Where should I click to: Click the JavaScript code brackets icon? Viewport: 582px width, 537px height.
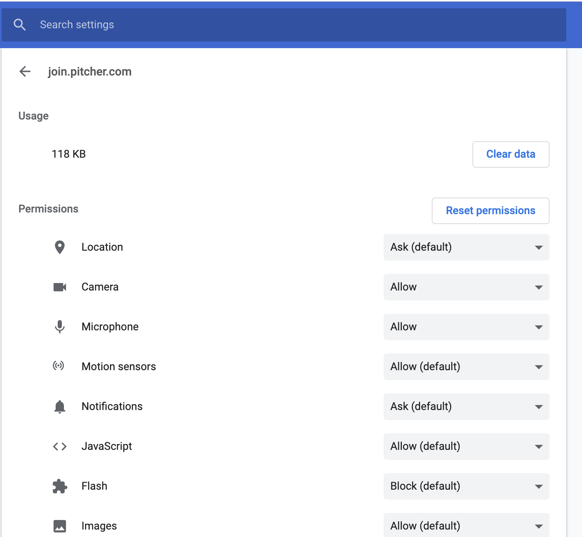tap(60, 447)
